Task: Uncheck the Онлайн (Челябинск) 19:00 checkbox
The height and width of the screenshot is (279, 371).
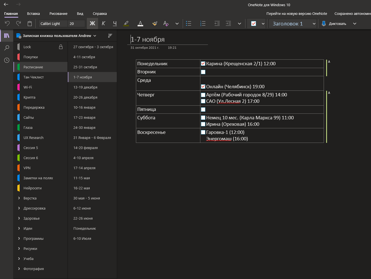Action: [x=203, y=87]
